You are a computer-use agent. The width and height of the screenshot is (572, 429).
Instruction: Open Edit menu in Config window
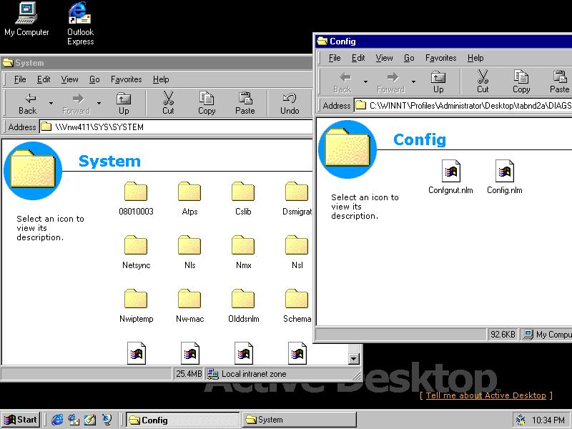[358, 58]
